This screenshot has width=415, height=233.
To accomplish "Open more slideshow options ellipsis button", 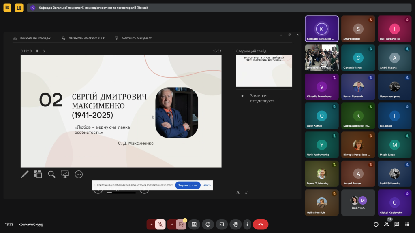I will (x=79, y=174).
